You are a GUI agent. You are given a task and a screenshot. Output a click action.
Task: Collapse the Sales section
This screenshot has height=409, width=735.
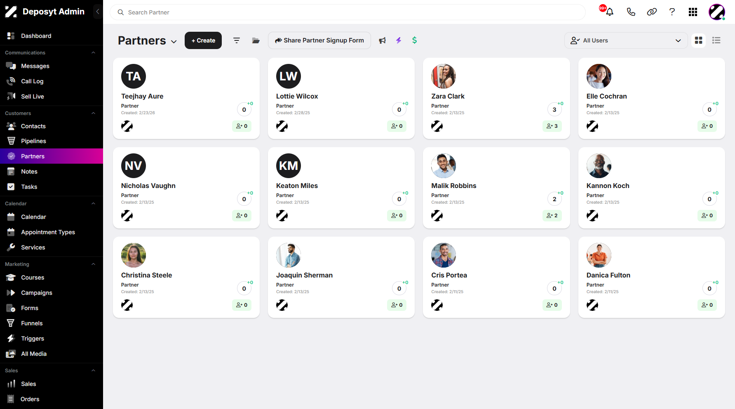click(x=93, y=371)
